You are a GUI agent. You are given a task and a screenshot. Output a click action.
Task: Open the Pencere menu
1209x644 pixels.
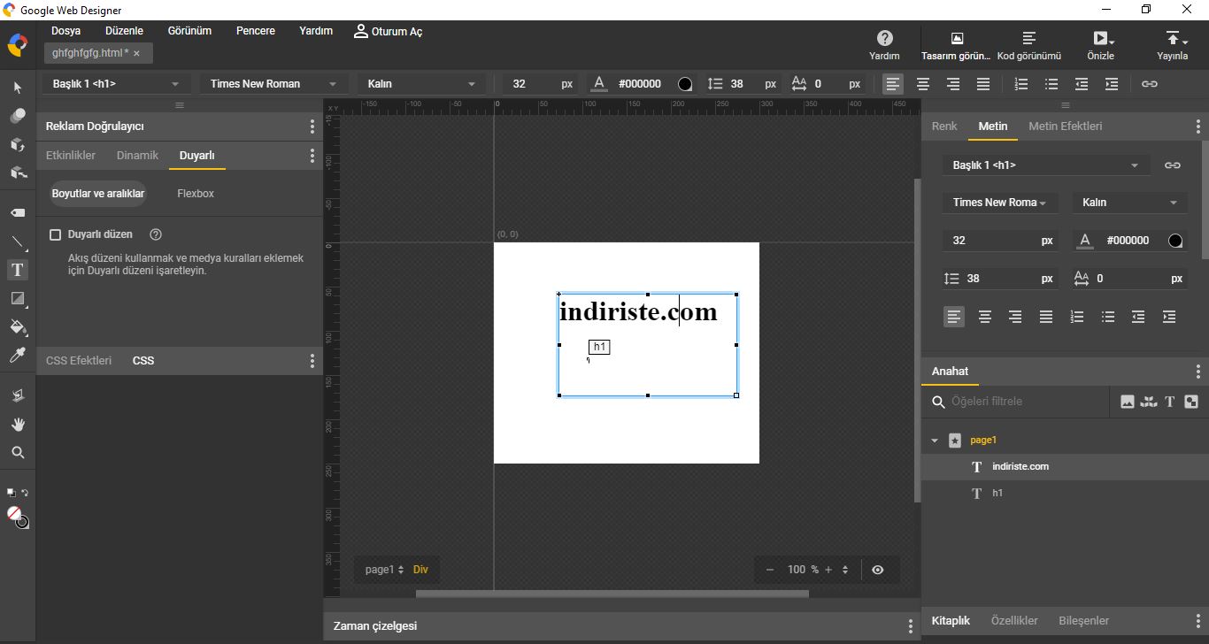(x=256, y=31)
